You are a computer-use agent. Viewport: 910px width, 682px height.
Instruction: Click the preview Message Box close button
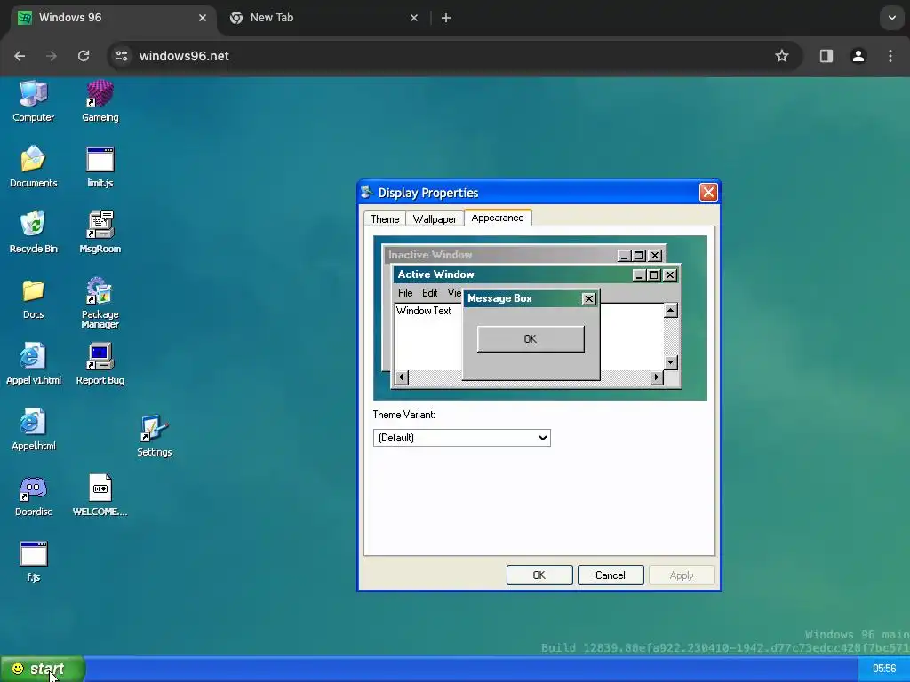pyautogui.click(x=588, y=298)
